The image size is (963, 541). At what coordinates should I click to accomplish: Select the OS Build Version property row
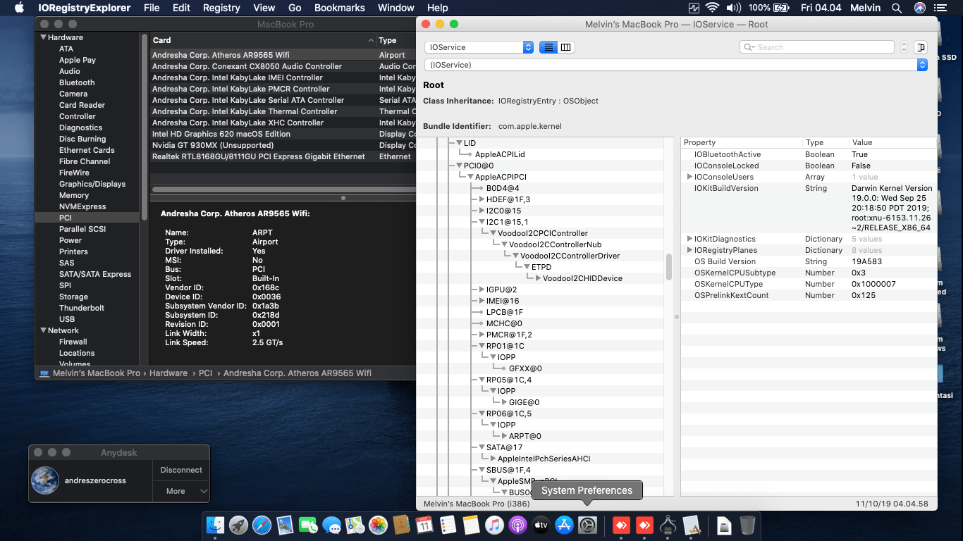809,261
